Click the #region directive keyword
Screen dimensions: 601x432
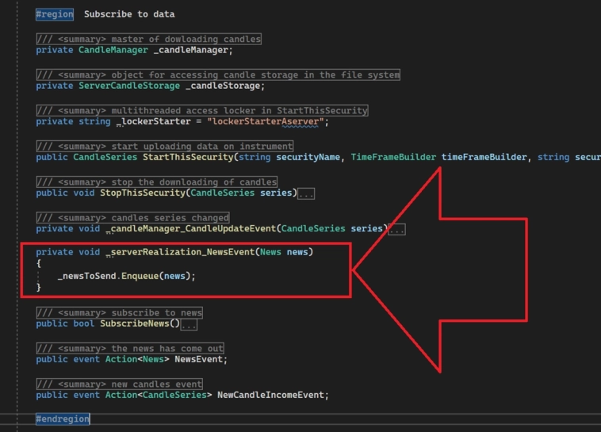tap(55, 14)
